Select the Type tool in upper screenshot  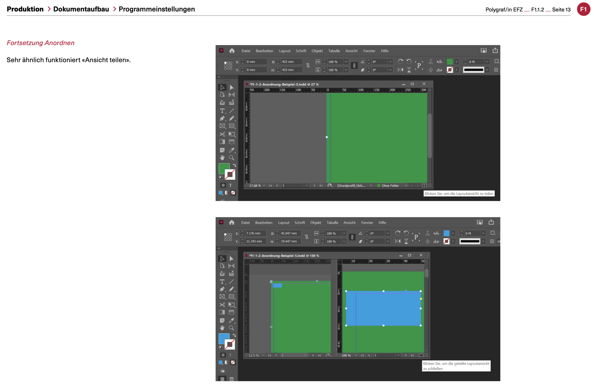point(222,111)
